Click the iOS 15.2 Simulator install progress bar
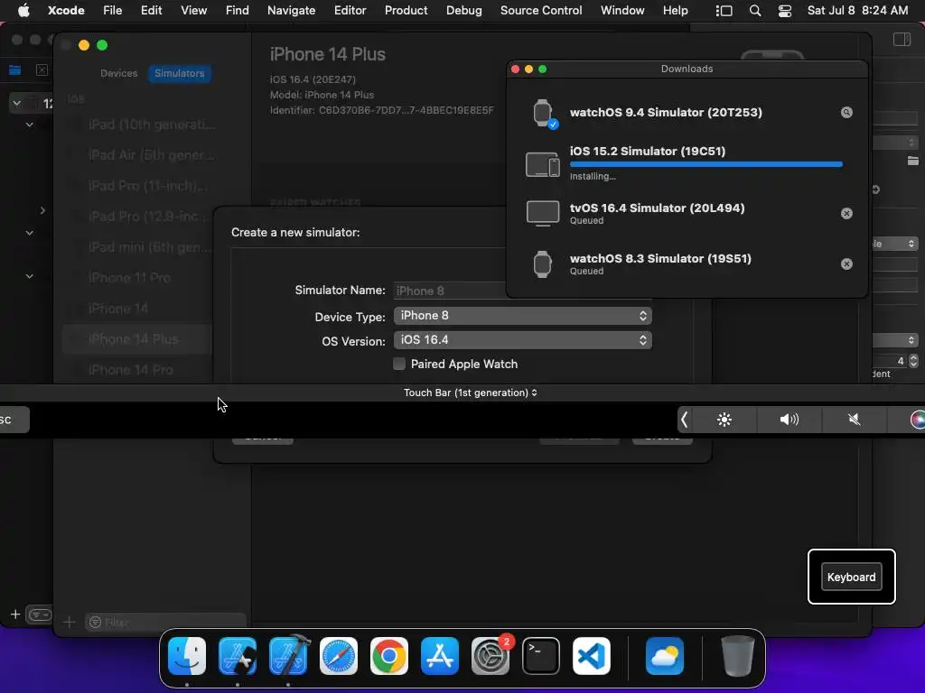Viewport: 925px width, 693px height. [x=705, y=164]
